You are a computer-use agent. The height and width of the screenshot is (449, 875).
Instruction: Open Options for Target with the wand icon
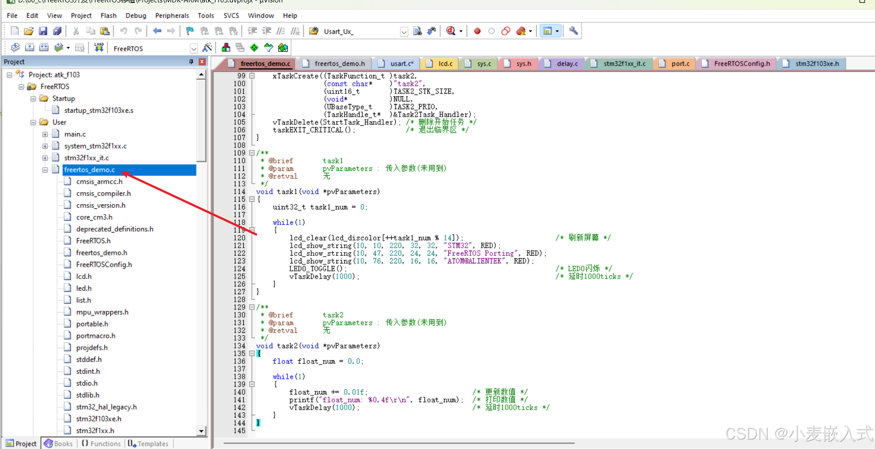point(208,47)
